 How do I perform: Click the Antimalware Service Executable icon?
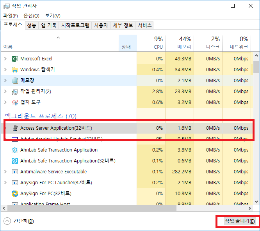click(x=15, y=172)
